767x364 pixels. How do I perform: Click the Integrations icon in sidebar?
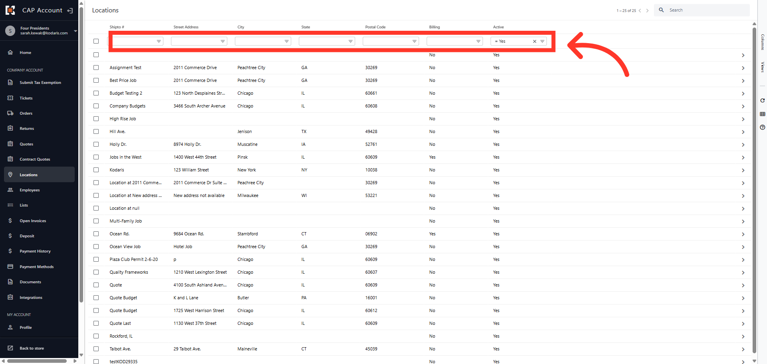click(10, 297)
